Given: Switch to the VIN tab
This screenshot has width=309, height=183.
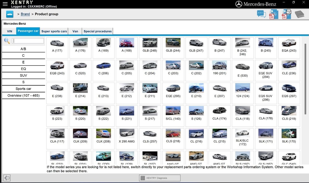Looking at the screenshot, I should pyautogui.click(x=9, y=31).
